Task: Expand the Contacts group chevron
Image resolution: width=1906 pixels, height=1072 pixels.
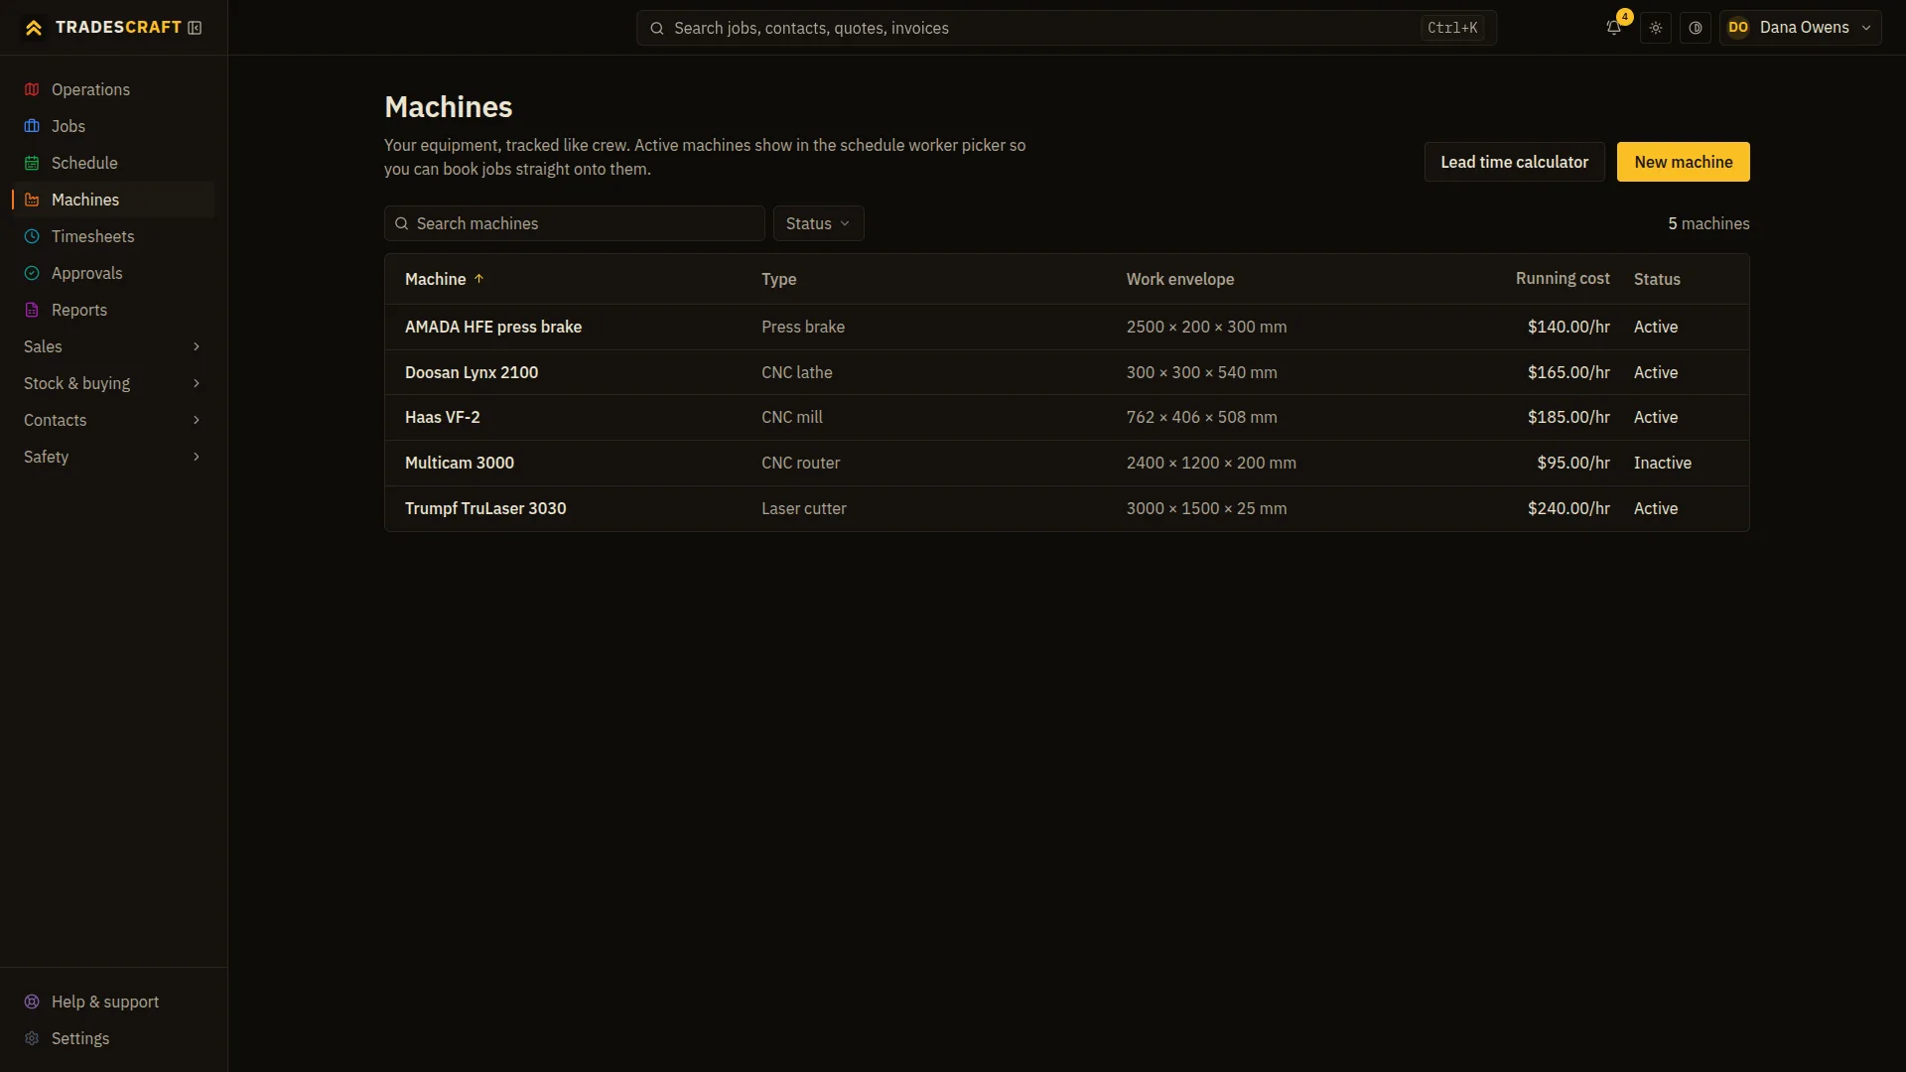Action: point(197,420)
